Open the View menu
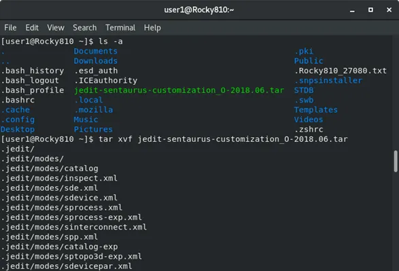The height and width of the screenshot is (271, 399). pyautogui.click(x=56, y=27)
